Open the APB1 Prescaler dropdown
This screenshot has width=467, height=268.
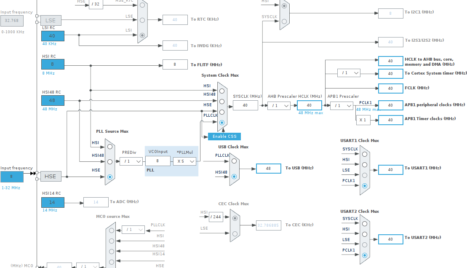click(342, 105)
